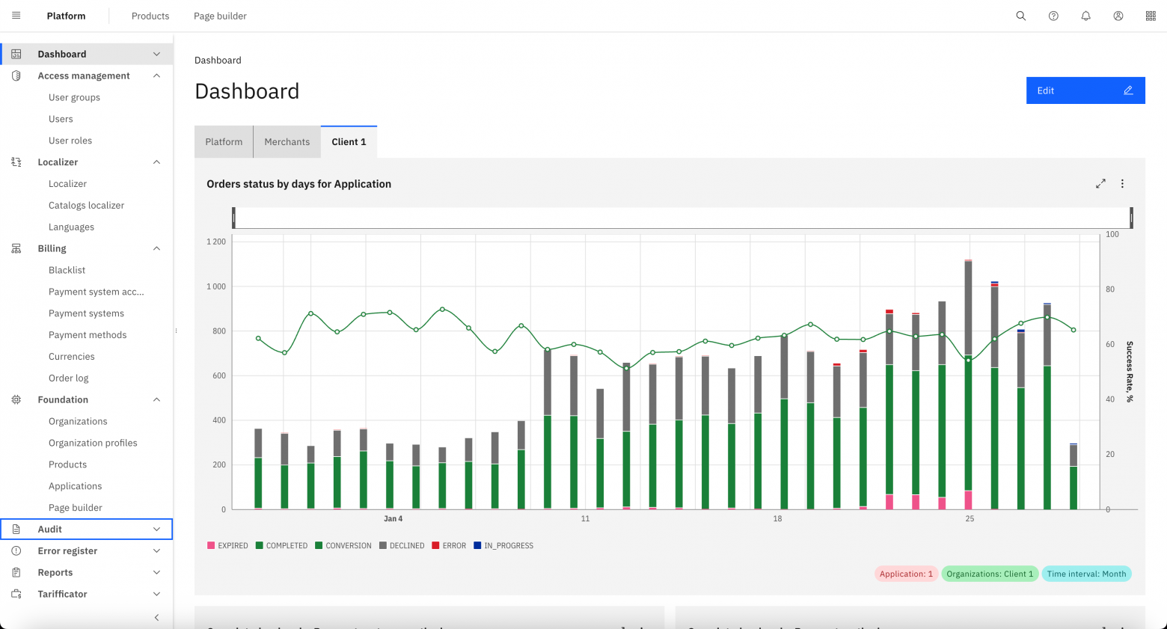Toggle the EXPIRED legend series
This screenshot has height=629, width=1167.
pyautogui.click(x=227, y=546)
